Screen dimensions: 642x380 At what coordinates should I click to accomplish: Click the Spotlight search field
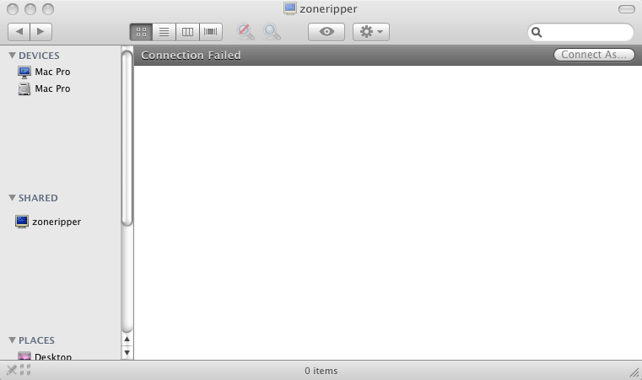580,32
